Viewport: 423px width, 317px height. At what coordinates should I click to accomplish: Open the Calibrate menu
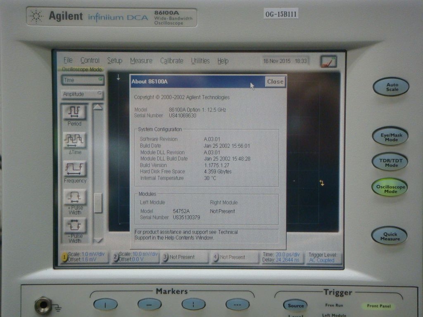[171, 61]
